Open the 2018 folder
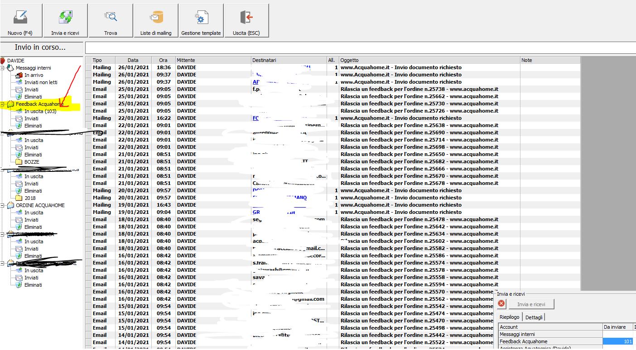 pyautogui.click(x=30, y=198)
